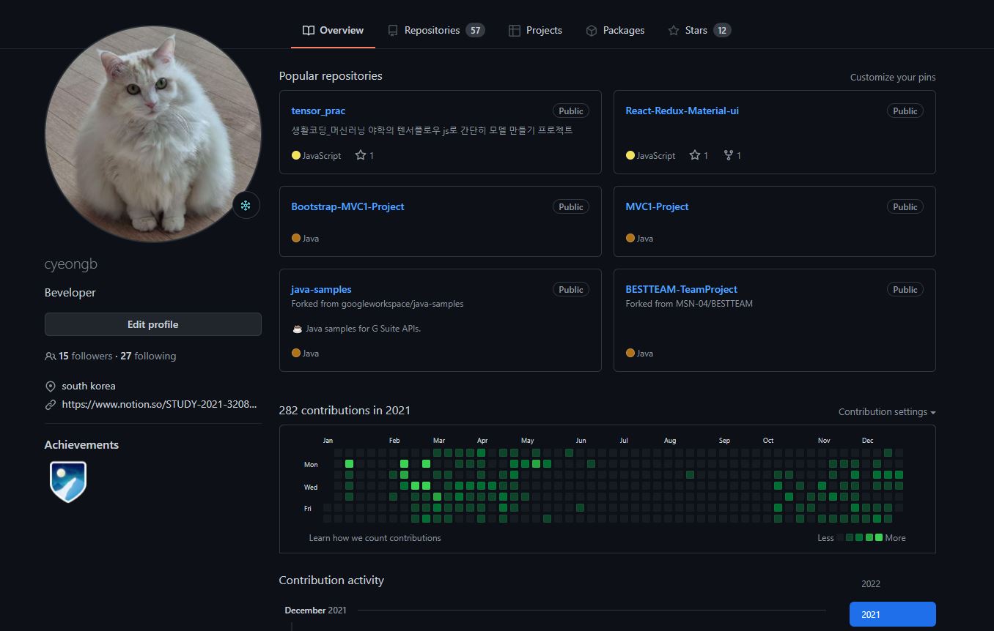The height and width of the screenshot is (631, 994).
Task: Click the south korea location text
Action: (x=89, y=387)
